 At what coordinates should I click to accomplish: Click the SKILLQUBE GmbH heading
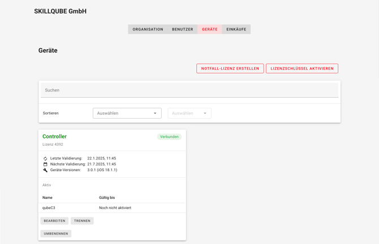tap(60, 11)
